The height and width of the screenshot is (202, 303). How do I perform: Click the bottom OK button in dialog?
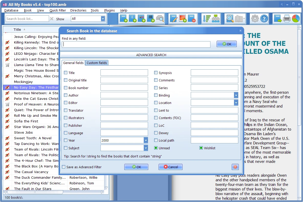coord(136,167)
